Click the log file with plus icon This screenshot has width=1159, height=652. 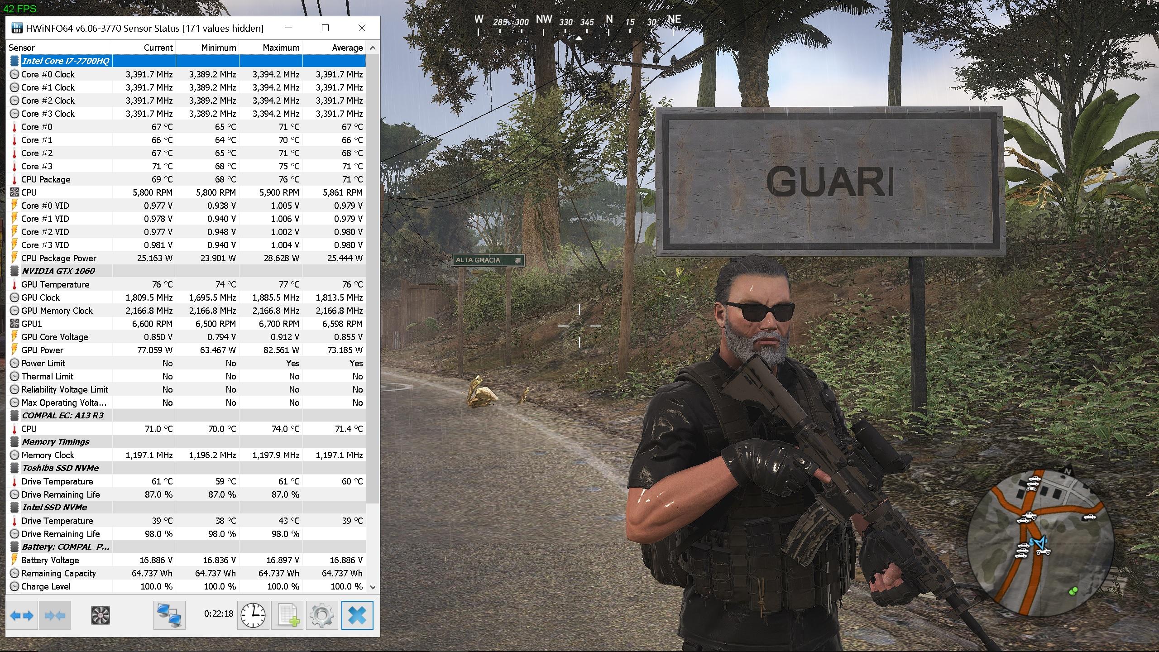point(287,615)
